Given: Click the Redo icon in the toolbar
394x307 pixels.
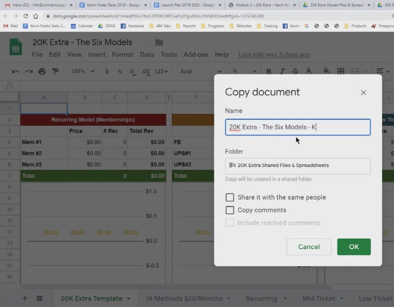Looking at the screenshot, I should pos(29,71).
